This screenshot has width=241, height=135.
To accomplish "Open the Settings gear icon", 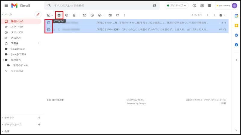I will (202, 5).
